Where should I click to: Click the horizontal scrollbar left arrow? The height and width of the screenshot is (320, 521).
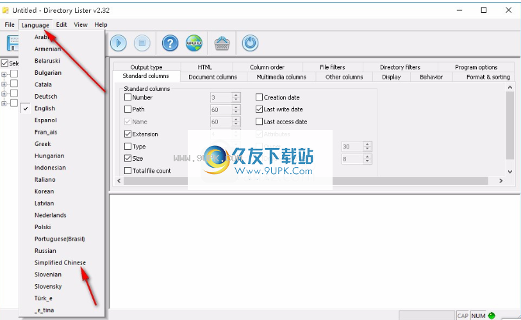(x=119, y=180)
